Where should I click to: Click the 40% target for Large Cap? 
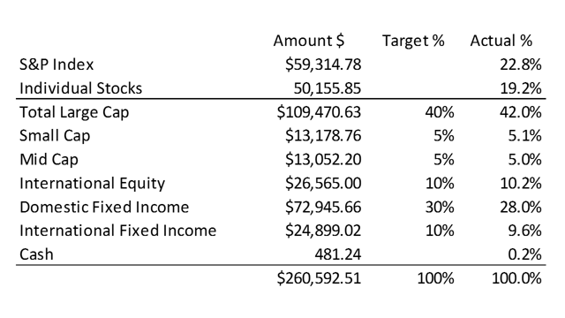440,112
